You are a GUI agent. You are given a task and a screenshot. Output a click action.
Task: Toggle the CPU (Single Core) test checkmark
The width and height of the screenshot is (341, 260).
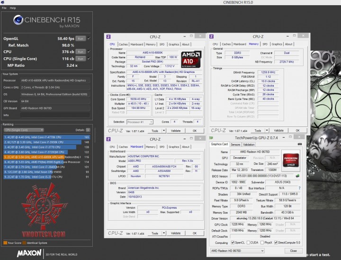89,58
